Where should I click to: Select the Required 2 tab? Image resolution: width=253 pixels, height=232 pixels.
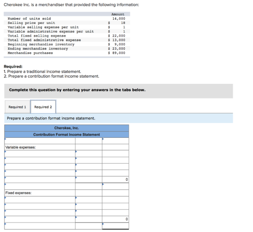coord(43,107)
